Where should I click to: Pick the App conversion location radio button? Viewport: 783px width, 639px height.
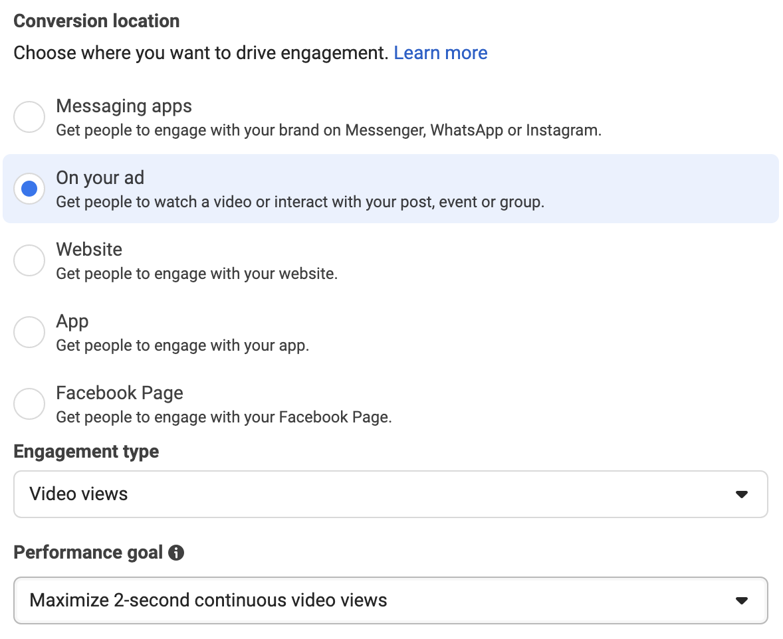29,332
